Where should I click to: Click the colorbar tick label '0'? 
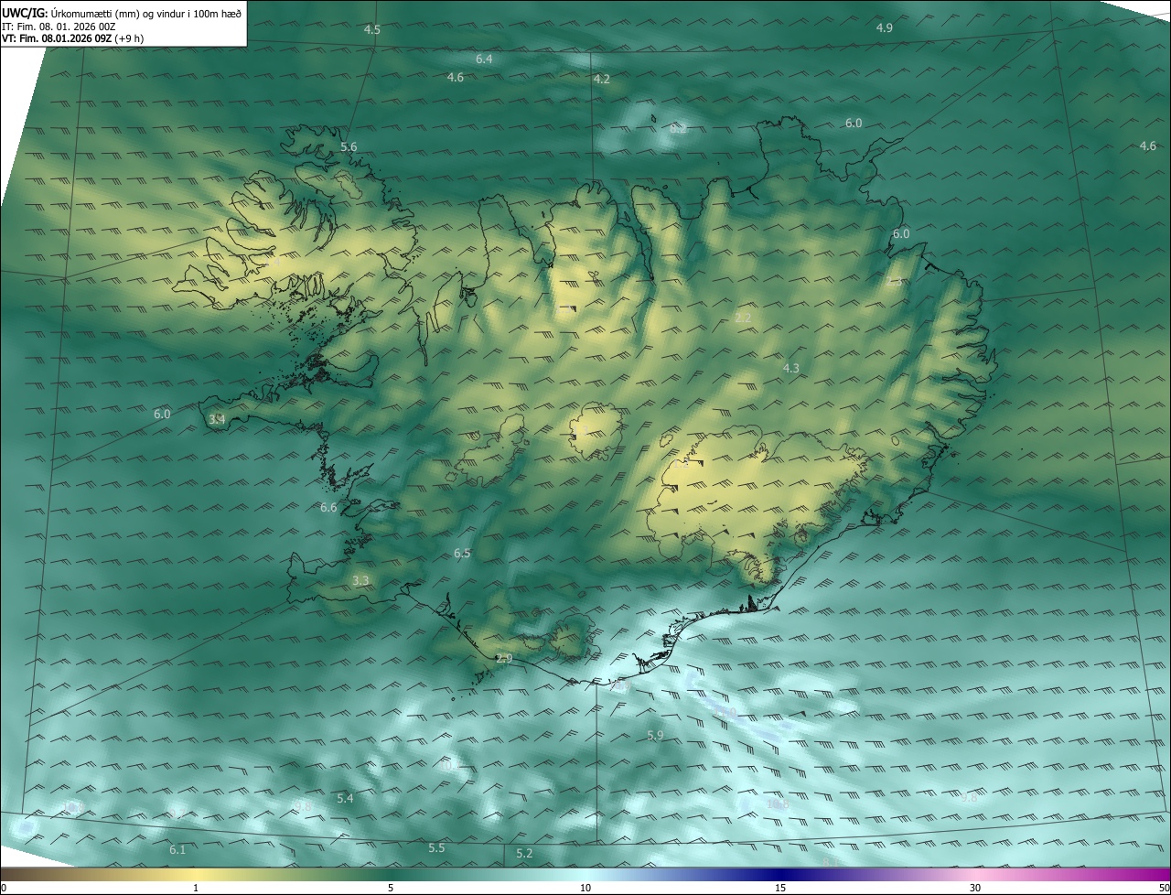4,889
